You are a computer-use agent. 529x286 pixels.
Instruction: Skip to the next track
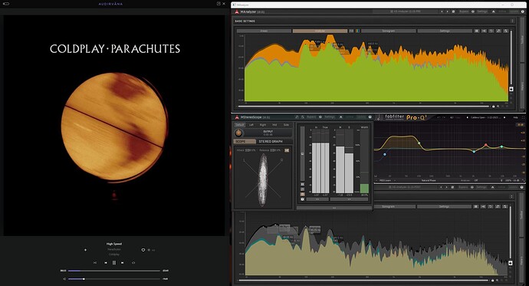coord(123,262)
